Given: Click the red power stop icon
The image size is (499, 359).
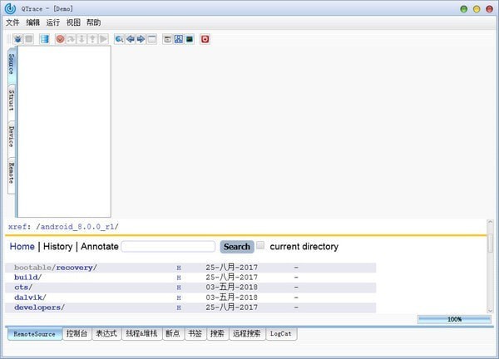Looking at the screenshot, I should [205, 39].
